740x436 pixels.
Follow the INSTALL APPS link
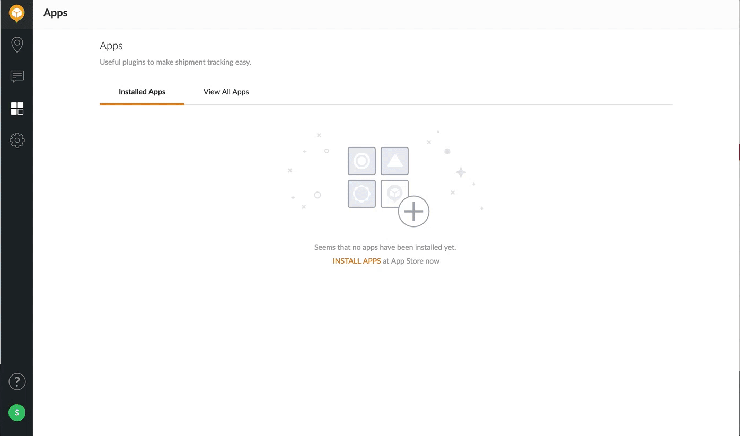(356, 261)
